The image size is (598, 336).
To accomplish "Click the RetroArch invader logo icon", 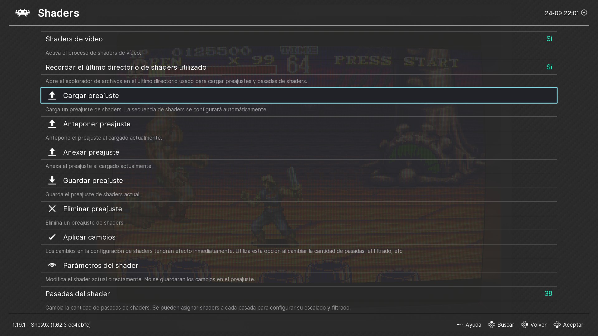I will [x=23, y=13].
